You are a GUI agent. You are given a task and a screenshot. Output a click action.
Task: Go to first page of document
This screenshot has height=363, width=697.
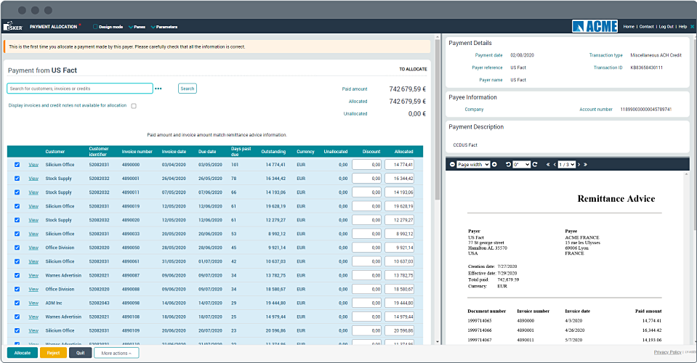(548, 164)
